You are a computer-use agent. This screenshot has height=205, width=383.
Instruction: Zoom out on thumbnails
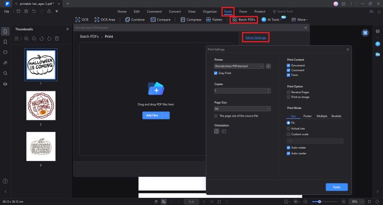pyautogui.click(x=34, y=39)
